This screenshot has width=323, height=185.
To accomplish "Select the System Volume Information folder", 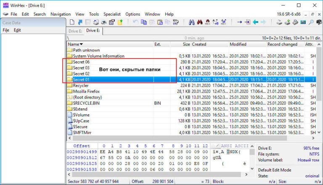I will click(98, 56).
